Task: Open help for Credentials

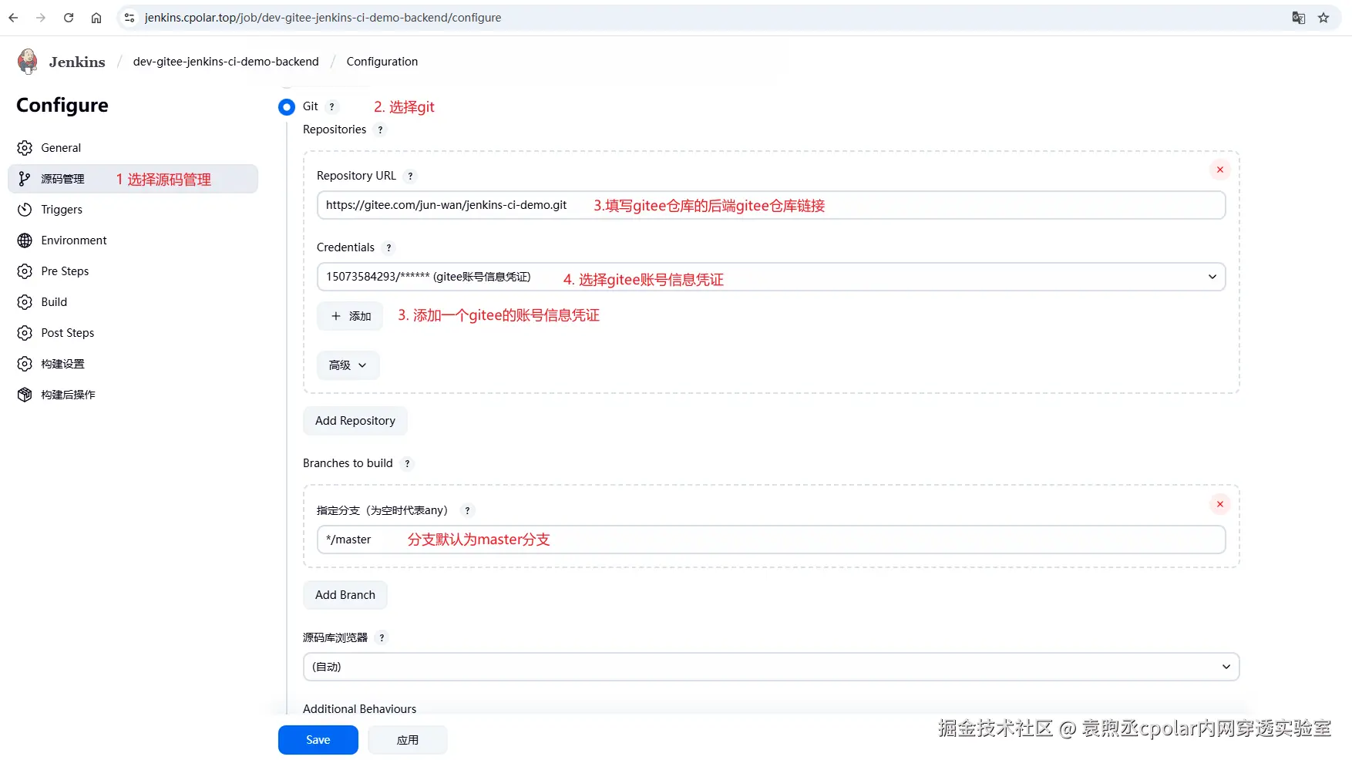Action: coord(388,248)
